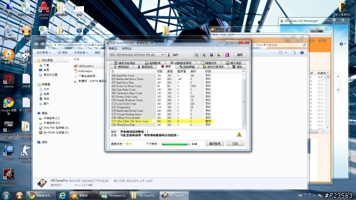Switch to Error Scan tab with magnifier icon
The height and width of the screenshot is (200, 356).
pyautogui.click(x=187, y=67)
